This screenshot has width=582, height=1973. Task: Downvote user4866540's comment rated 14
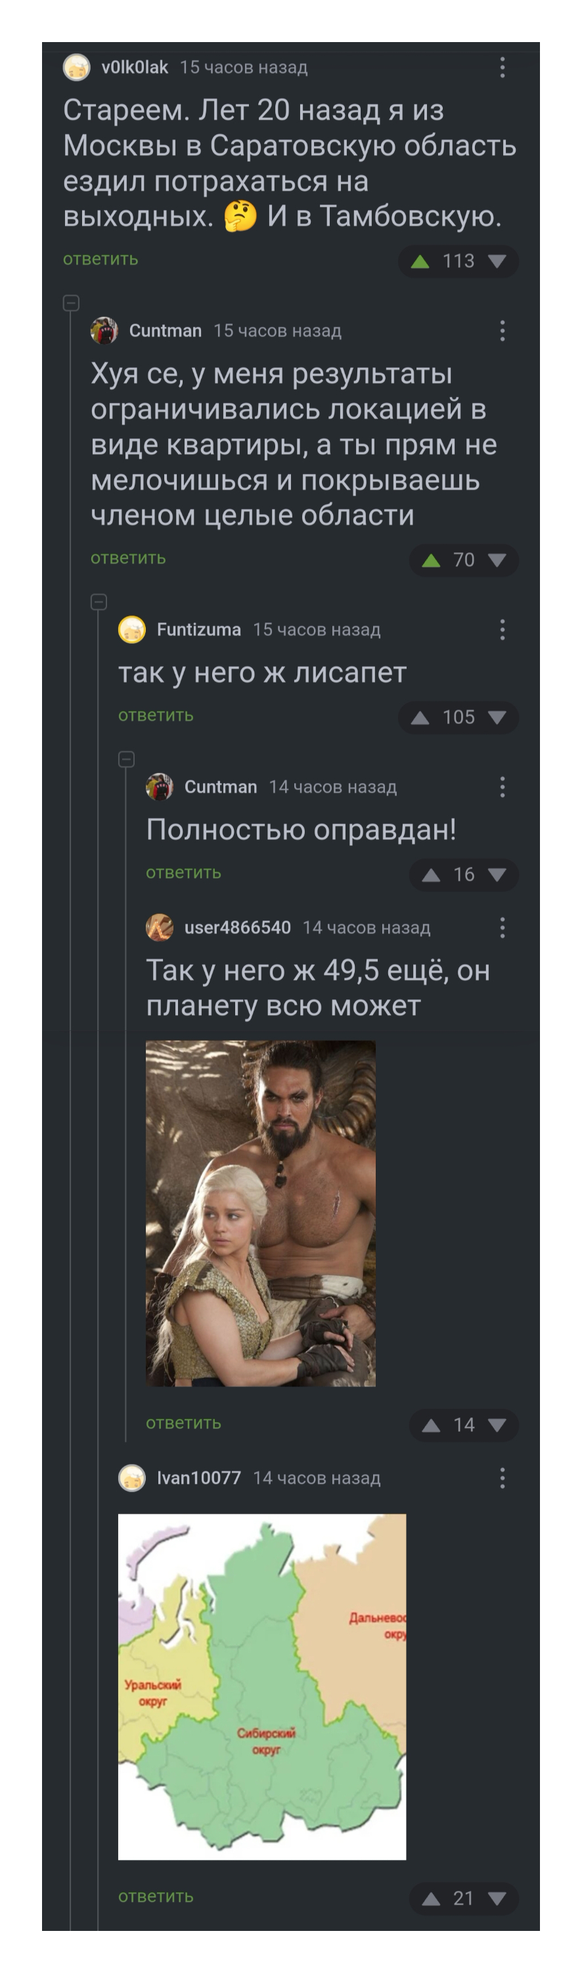(497, 1425)
